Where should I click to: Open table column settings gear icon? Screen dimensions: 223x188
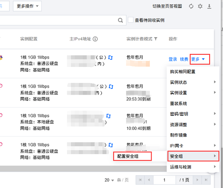tap(200, 6)
